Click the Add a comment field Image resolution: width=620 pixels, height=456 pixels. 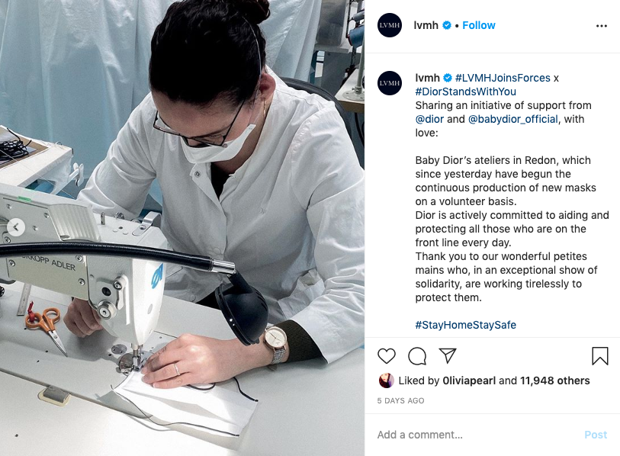477,435
